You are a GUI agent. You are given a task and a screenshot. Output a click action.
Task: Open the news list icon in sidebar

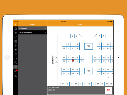coord(16,41)
